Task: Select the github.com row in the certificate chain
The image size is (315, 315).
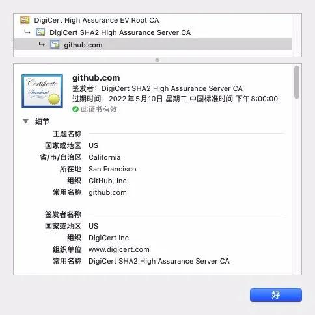Action: pyautogui.click(x=152, y=45)
